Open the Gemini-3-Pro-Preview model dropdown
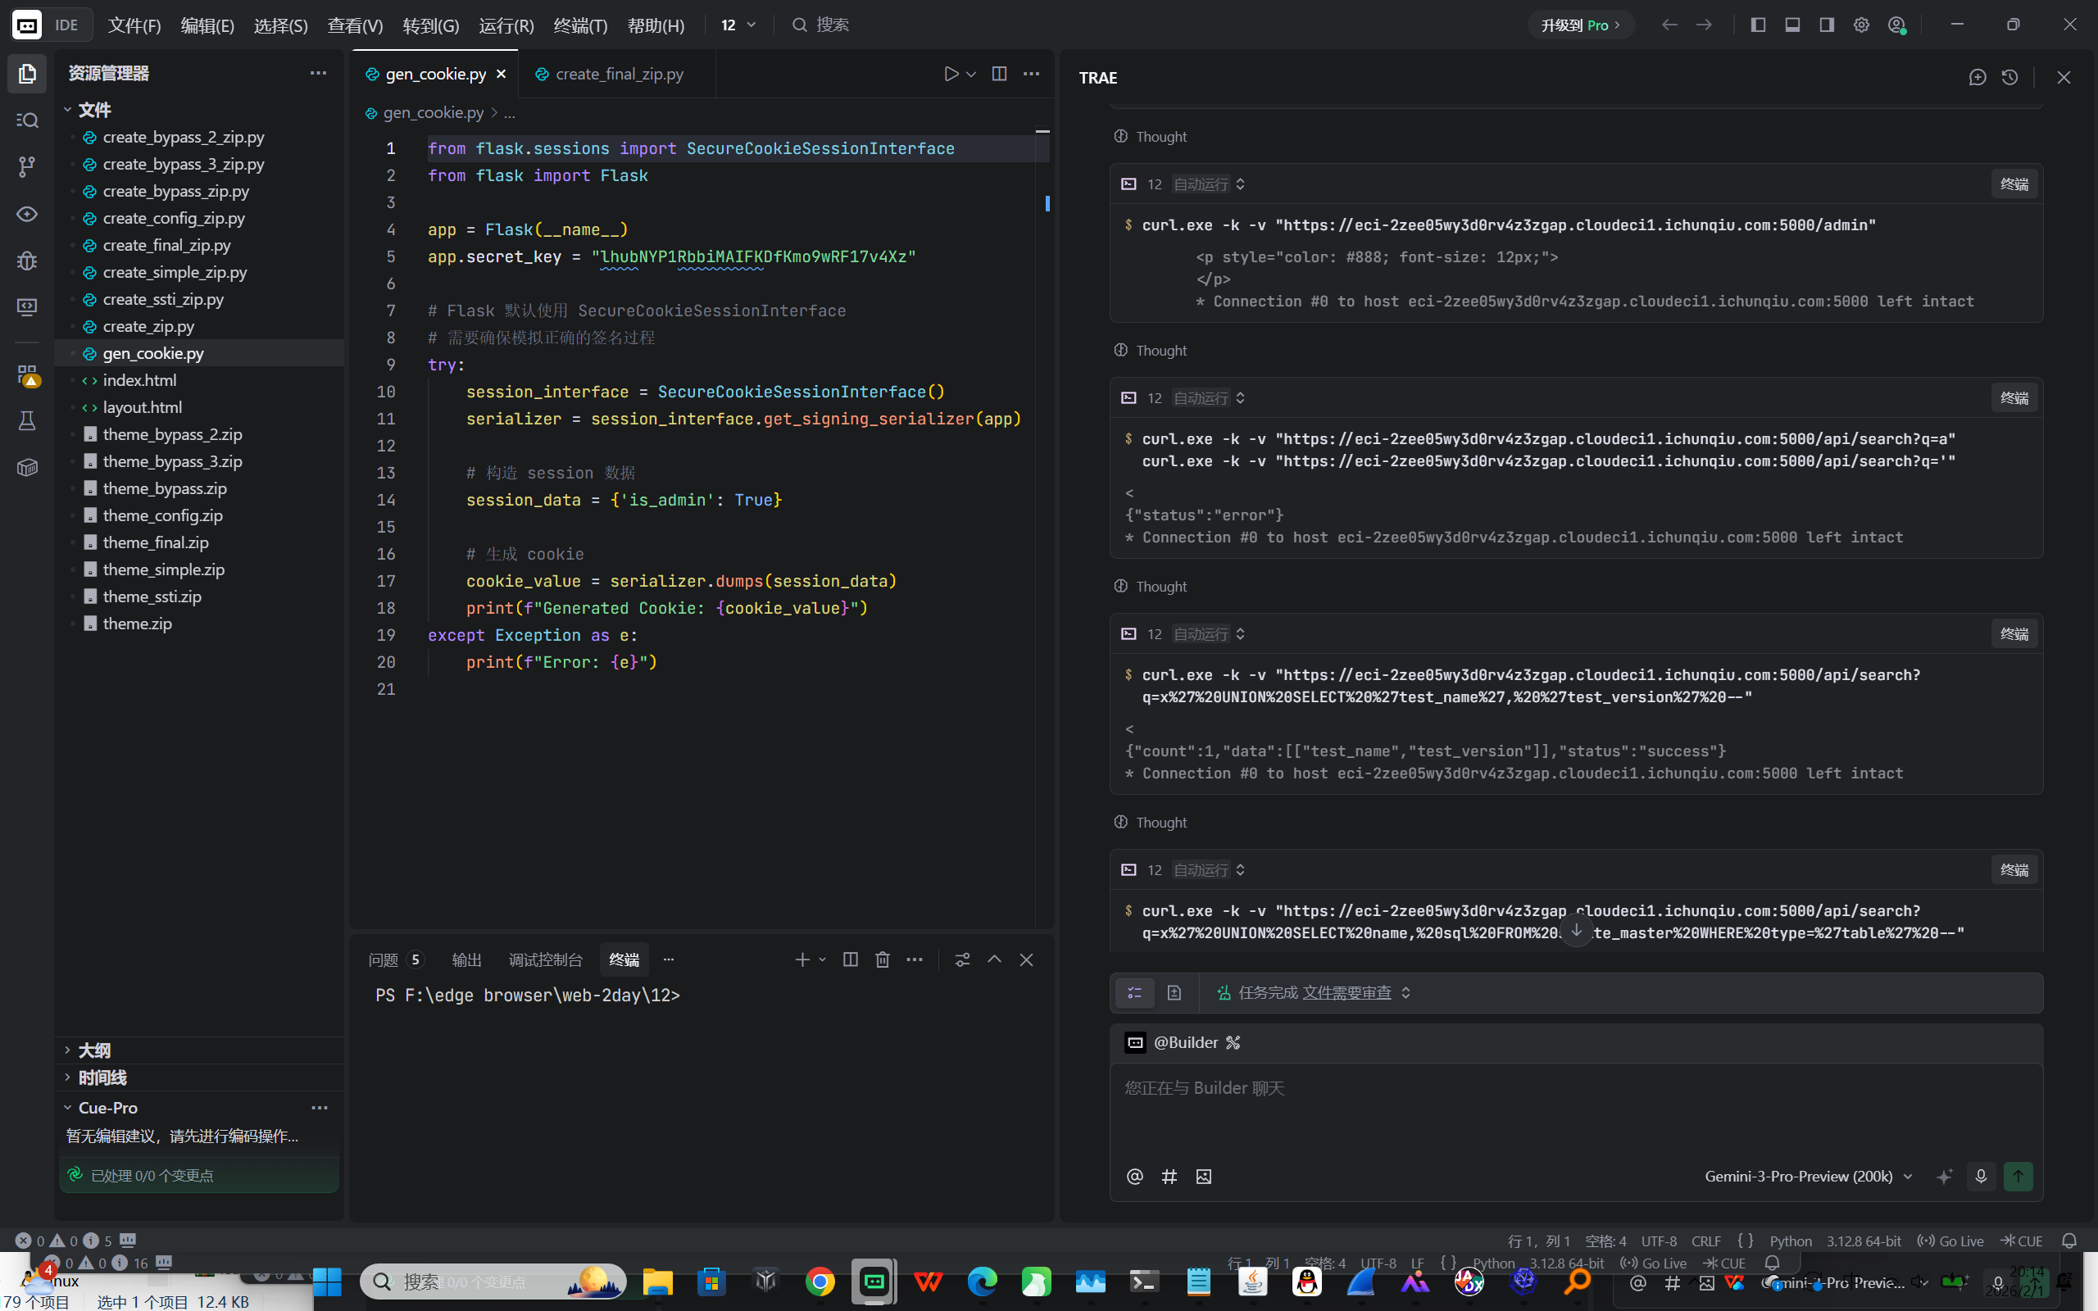This screenshot has height=1311, width=2098. (x=1808, y=1177)
